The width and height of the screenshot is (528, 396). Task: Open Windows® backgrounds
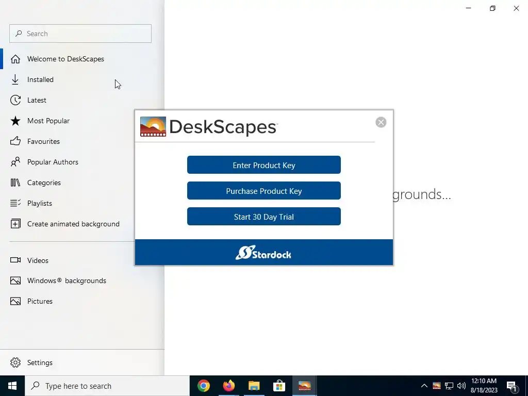click(x=82, y=280)
